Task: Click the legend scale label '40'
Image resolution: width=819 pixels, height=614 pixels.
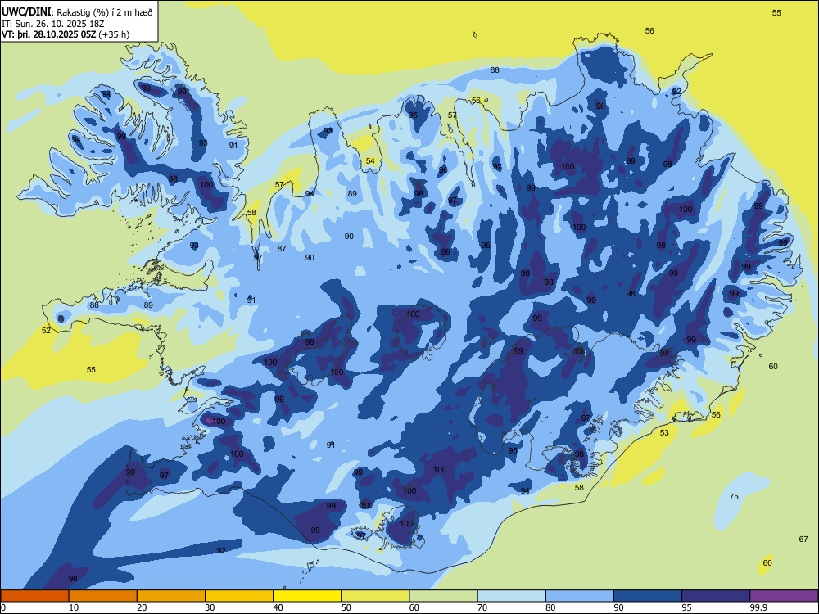Action: coord(278,607)
